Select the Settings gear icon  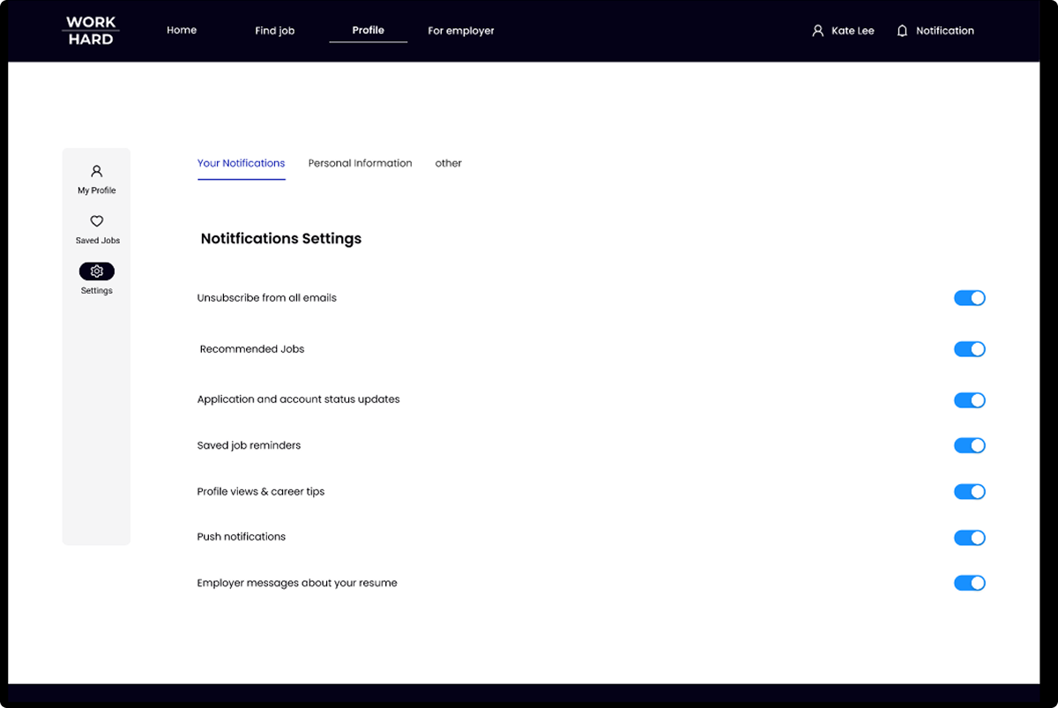coord(97,272)
